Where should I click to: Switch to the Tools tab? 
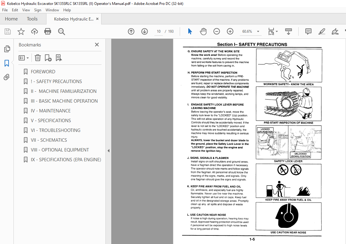[32, 19]
